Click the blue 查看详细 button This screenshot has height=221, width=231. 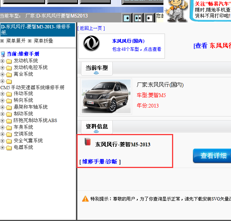point(212,156)
